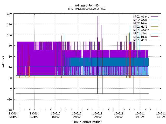Click the NPD1 stop blue legend line
Viewport: 166px width, 124px height.
click(x=154, y=33)
